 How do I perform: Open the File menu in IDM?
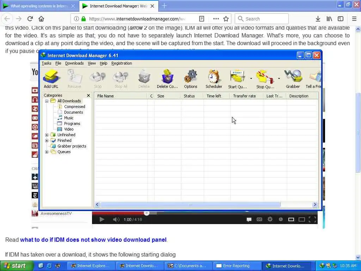[x=58, y=63]
